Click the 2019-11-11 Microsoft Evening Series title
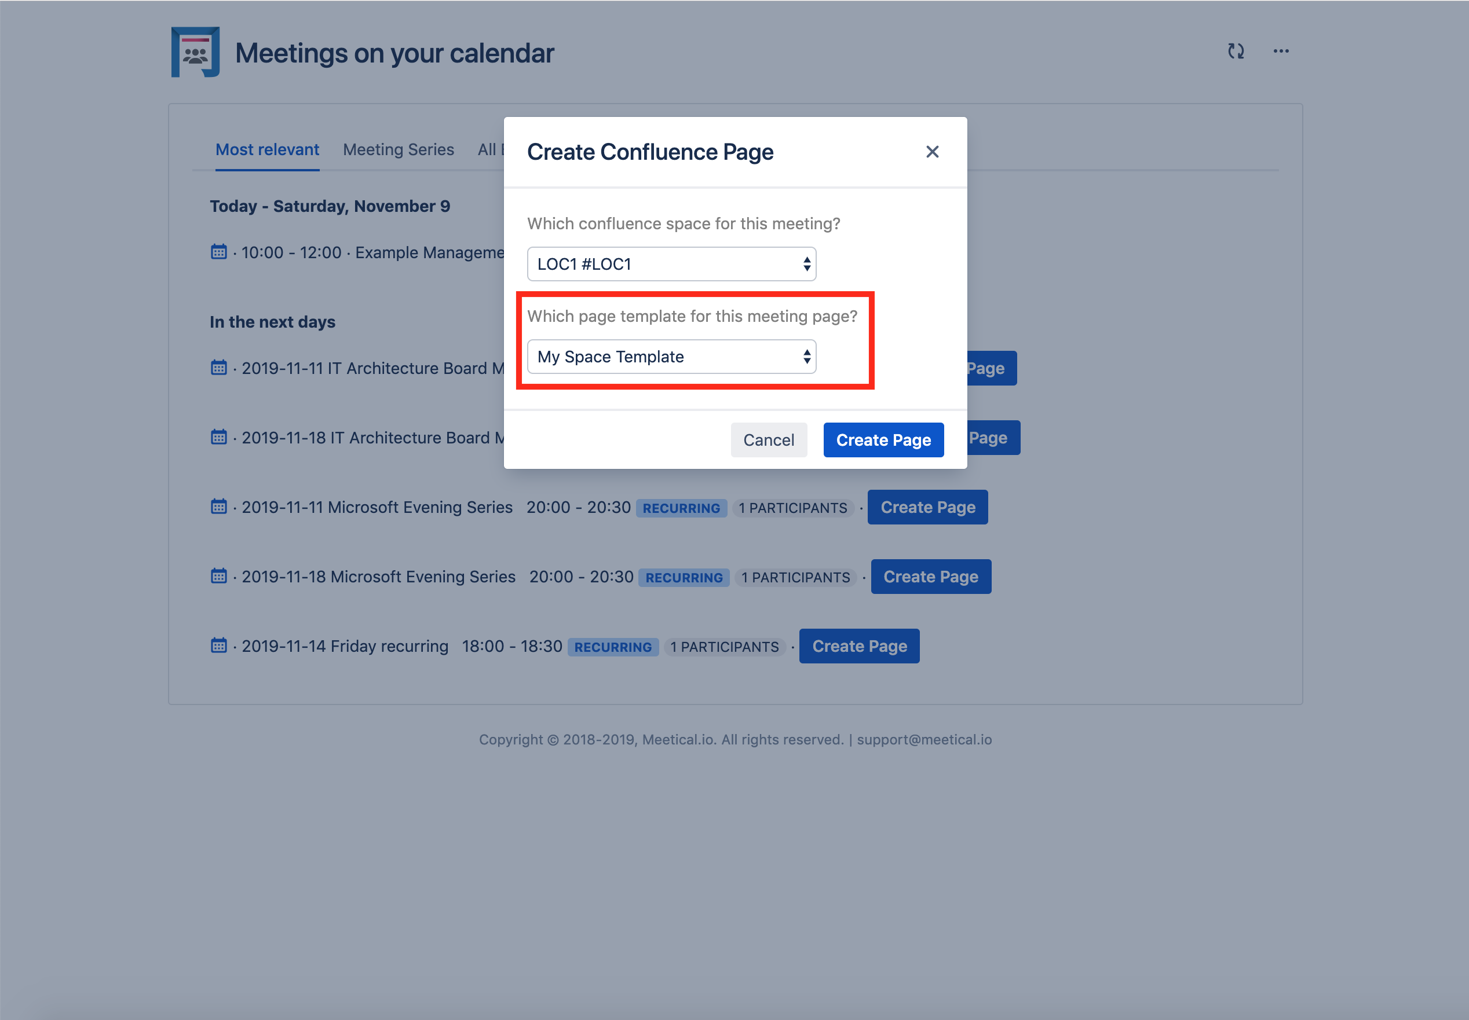The image size is (1469, 1020). click(377, 508)
